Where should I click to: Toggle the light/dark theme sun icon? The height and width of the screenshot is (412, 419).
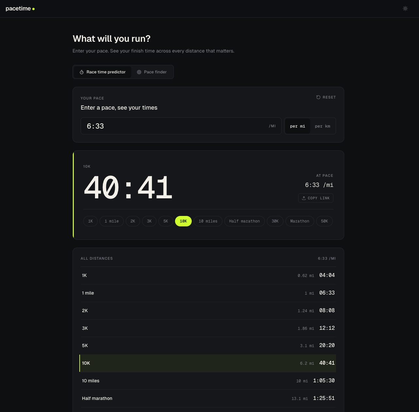(x=405, y=8)
